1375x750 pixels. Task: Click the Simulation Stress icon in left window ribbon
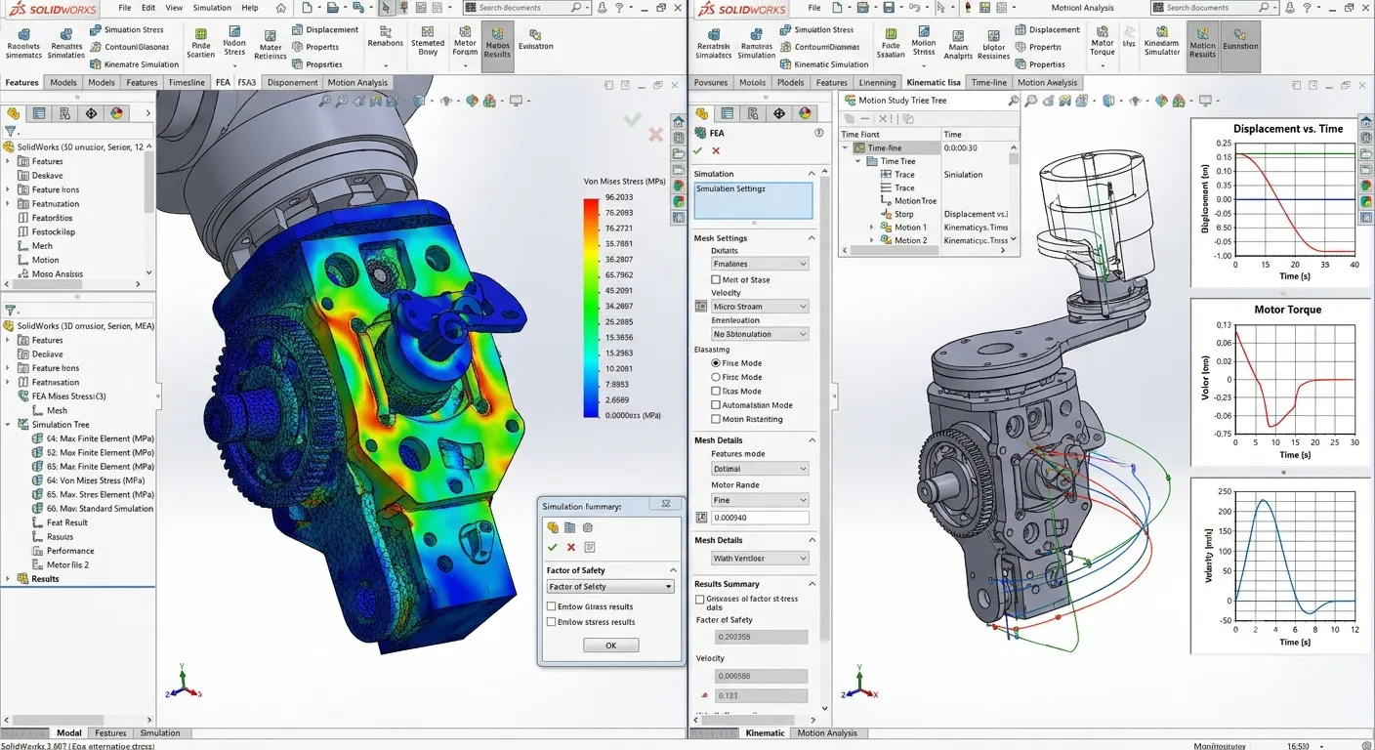95,29
